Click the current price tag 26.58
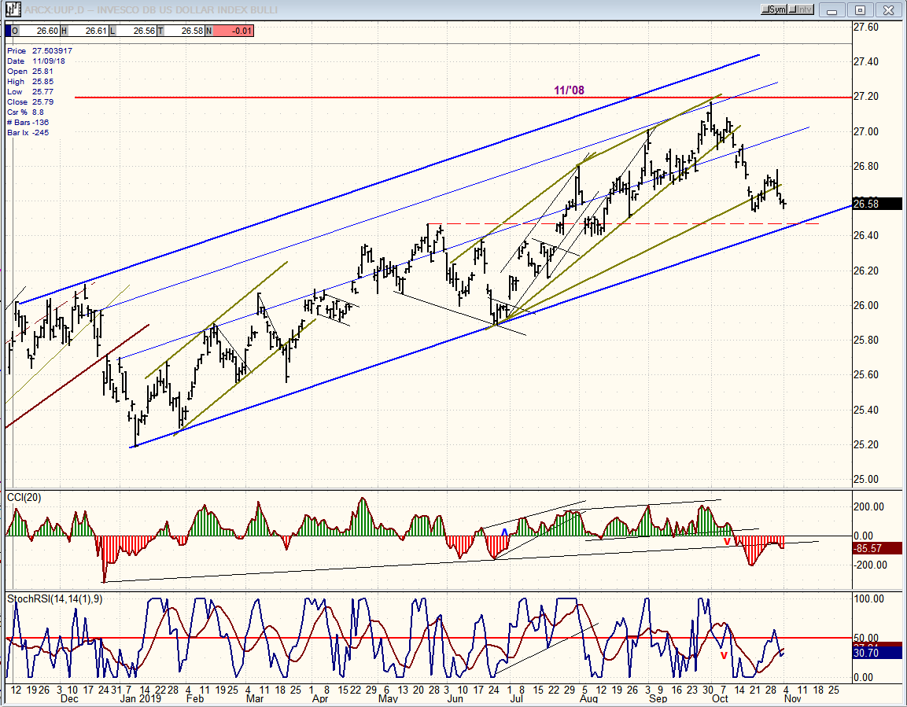Viewport: 907px width, 707px height. [877, 204]
